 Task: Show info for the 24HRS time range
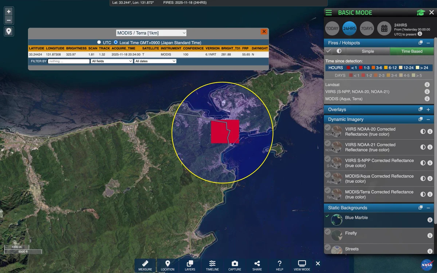(x=420, y=34)
